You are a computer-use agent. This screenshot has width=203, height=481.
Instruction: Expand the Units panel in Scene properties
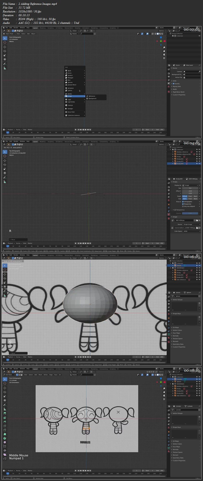coord(174,81)
